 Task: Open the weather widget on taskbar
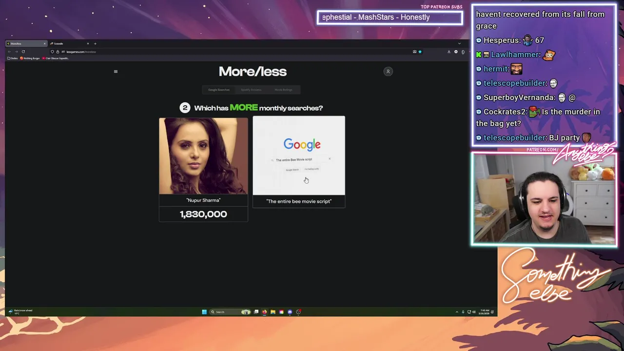[x=20, y=312]
